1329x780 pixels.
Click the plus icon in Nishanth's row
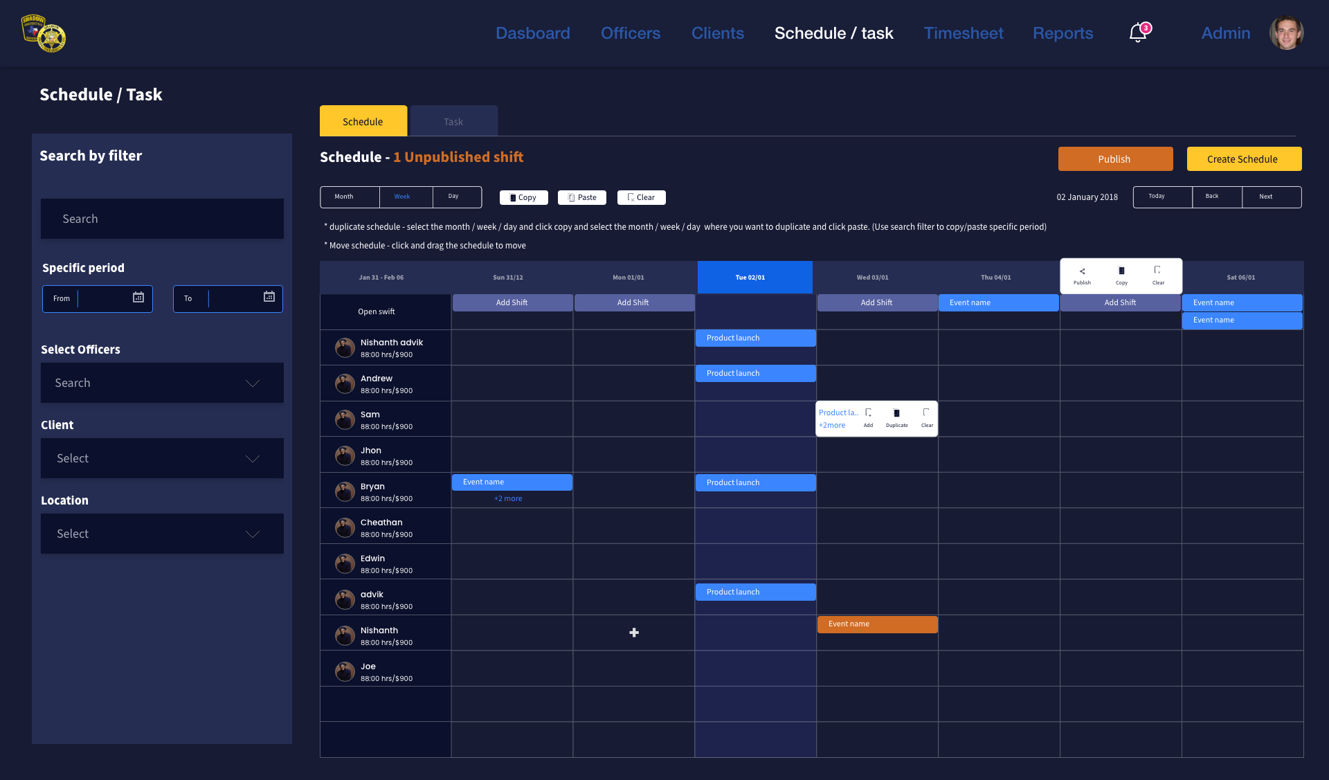pyautogui.click(x=634, y=633)
